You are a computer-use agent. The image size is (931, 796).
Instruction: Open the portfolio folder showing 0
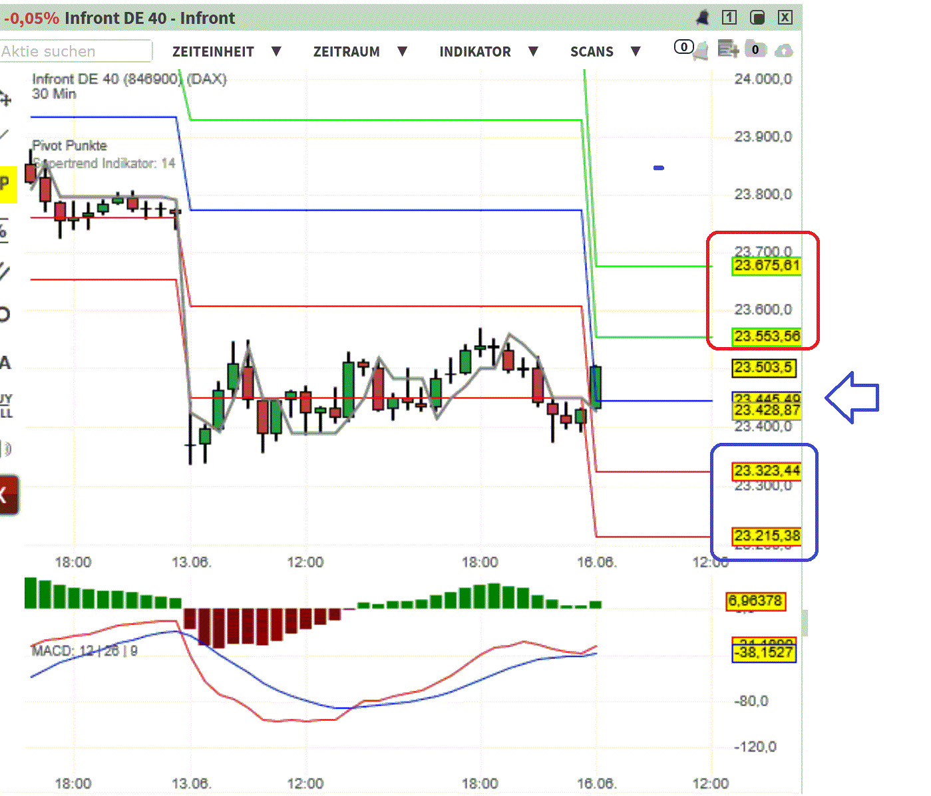point(755,50)
